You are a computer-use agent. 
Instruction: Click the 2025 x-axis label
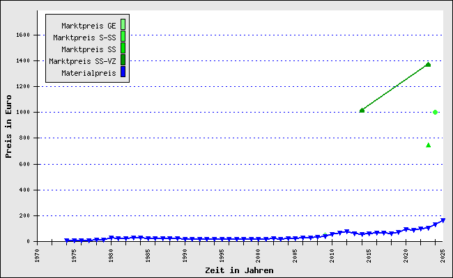coord(443,256)
